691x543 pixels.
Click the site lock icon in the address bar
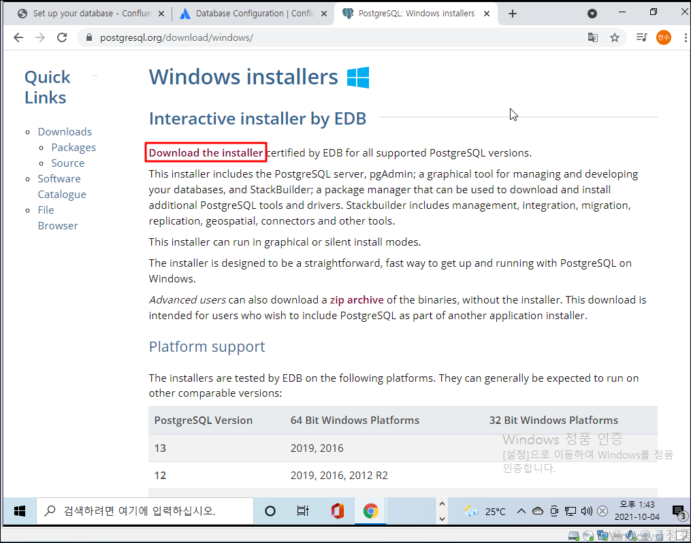pyautogui.click(x=89, y=37)
